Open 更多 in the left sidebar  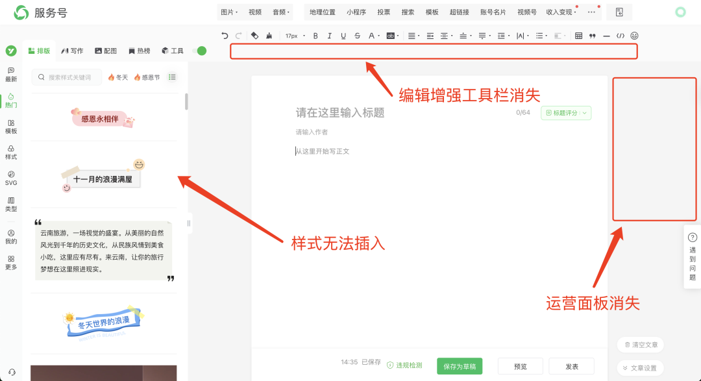tap(11, 262)
